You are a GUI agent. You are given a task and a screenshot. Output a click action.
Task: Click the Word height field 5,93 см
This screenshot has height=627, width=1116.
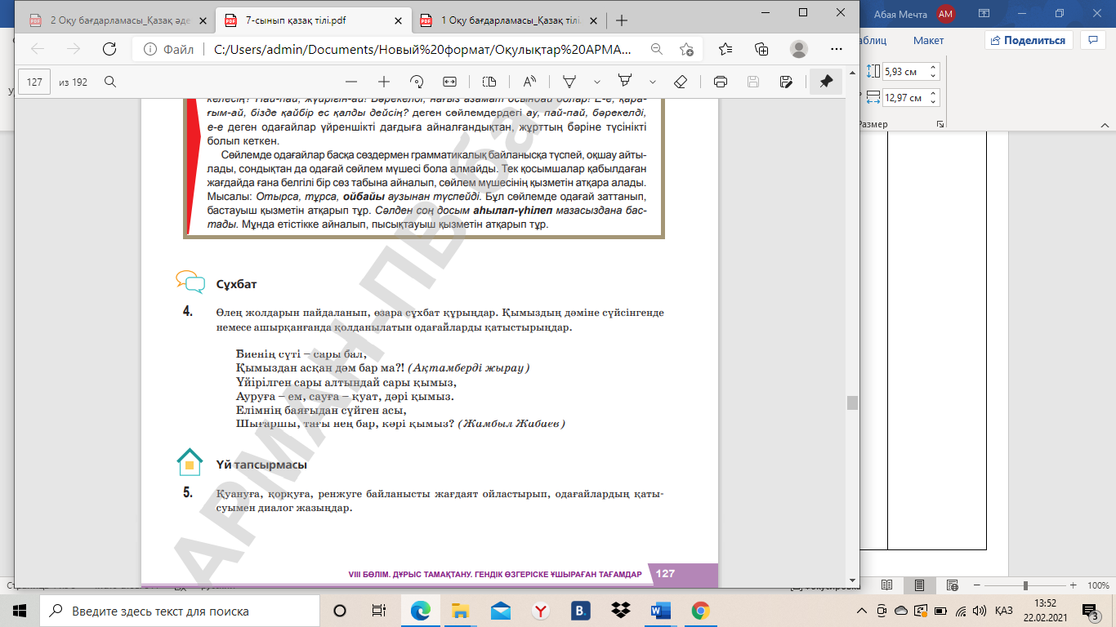[x=904, y=72]
